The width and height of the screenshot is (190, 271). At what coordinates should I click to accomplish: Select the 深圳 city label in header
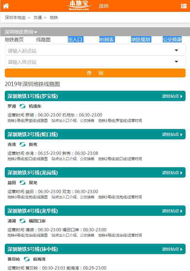click(x=103, y=6)
